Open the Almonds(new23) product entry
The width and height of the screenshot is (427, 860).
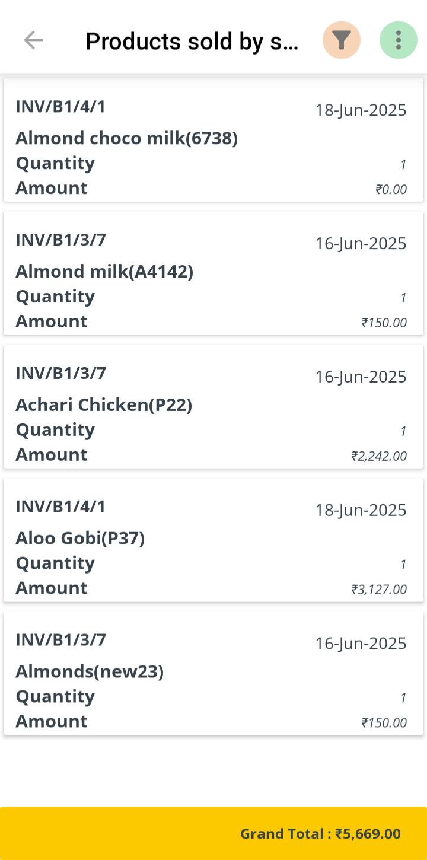(x=90, y=672)
